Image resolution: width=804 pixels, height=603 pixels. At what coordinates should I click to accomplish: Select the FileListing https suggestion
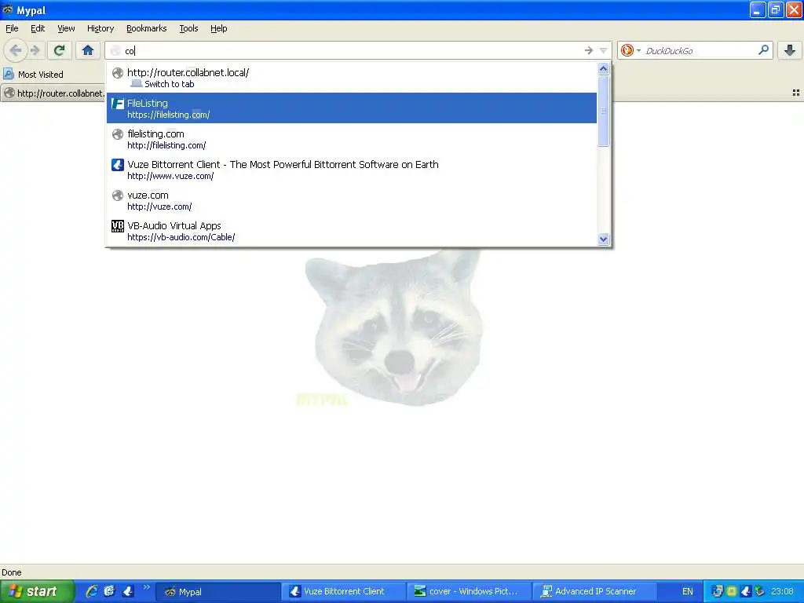[x=351, y=108]
